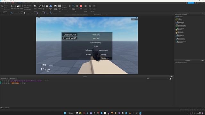205x115 pixels.
Task: Open Discord from the taskbar
Action: (91, 113)
